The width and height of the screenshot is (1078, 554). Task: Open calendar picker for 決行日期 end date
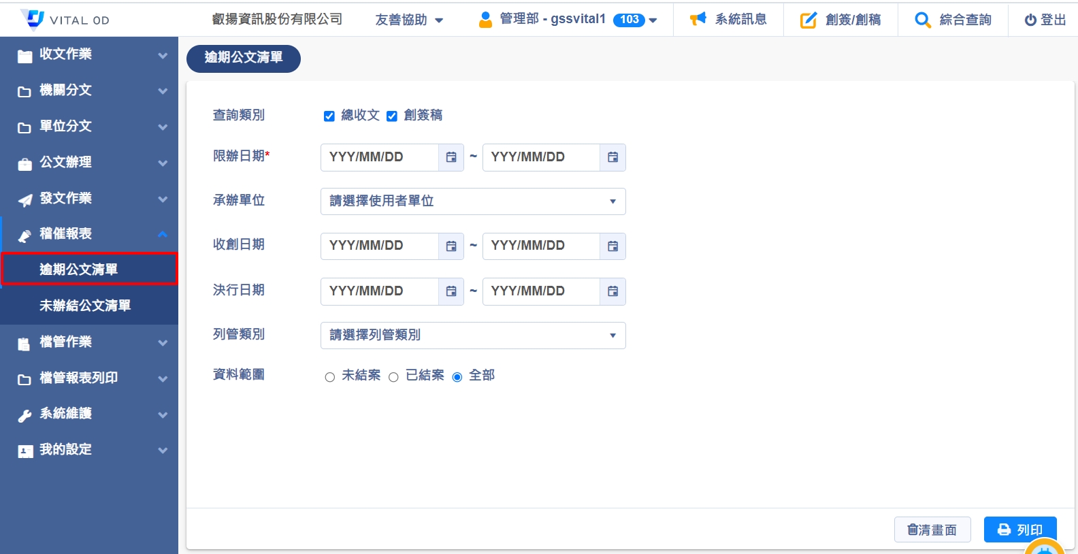point(612,291)
